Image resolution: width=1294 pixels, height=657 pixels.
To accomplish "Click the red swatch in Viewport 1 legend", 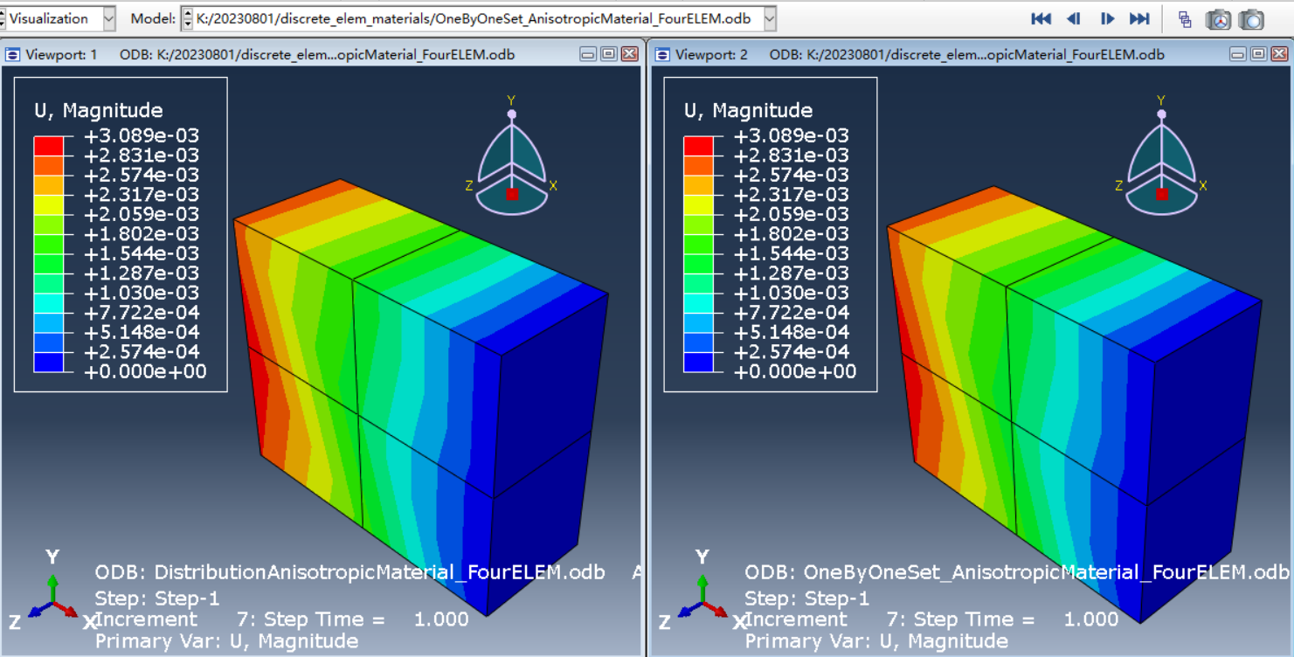I will [49, 145].
